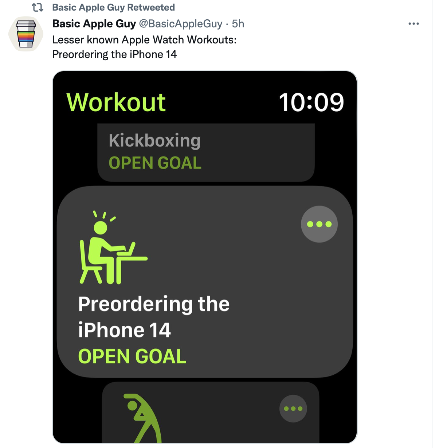This screenshot has width=443, height=448.
Task: Click the "Lesser known Apple Watch Workouts" tweet text
Action: (x=144, y=40)
